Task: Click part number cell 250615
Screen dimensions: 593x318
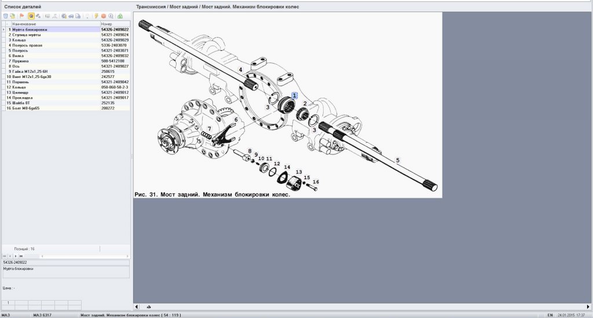Action: pos(115,71)
